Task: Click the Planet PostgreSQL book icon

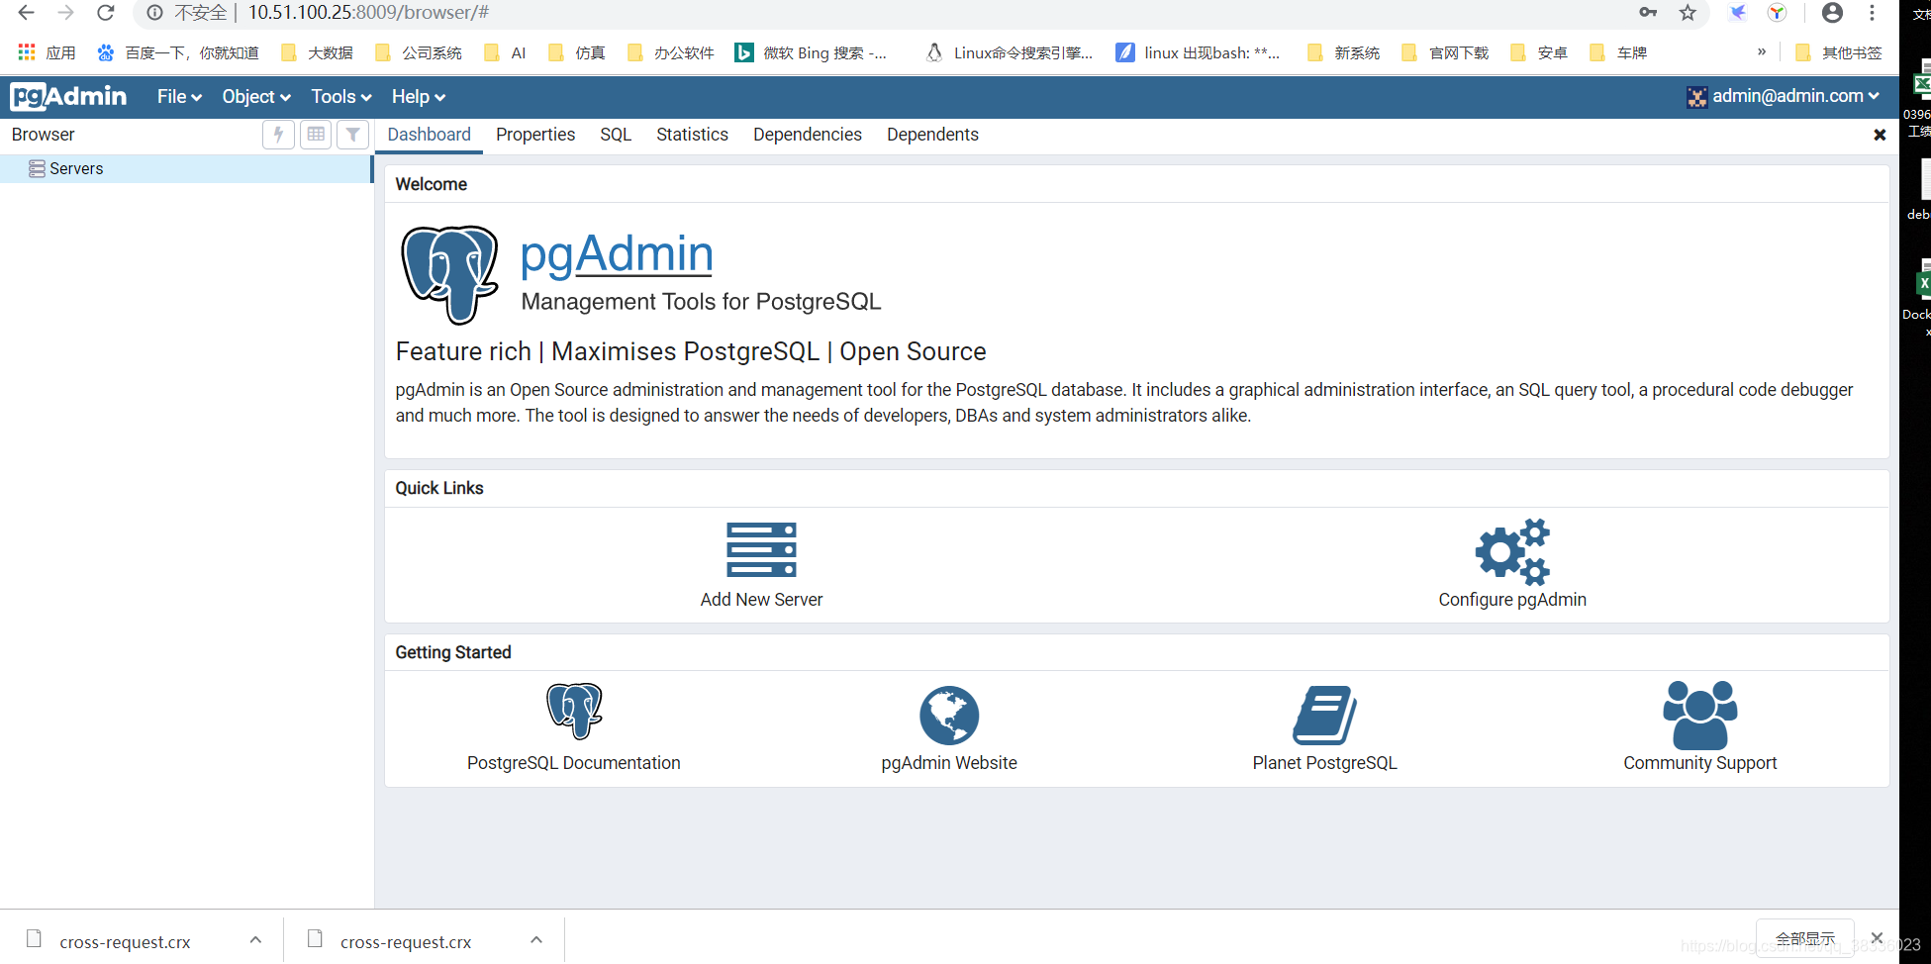Action: click(x=1324, y=715)
